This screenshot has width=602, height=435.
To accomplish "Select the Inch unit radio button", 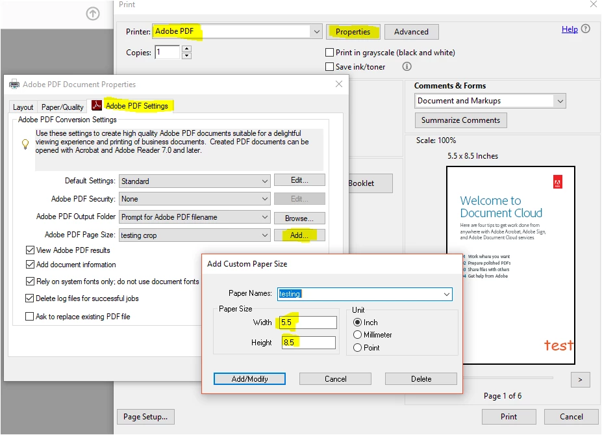I will pos(357,322).
